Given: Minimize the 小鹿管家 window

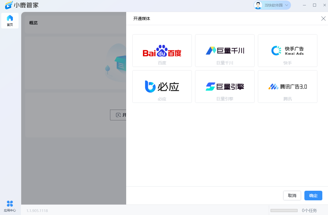Looking at the screenshot, I should (304, 5).
